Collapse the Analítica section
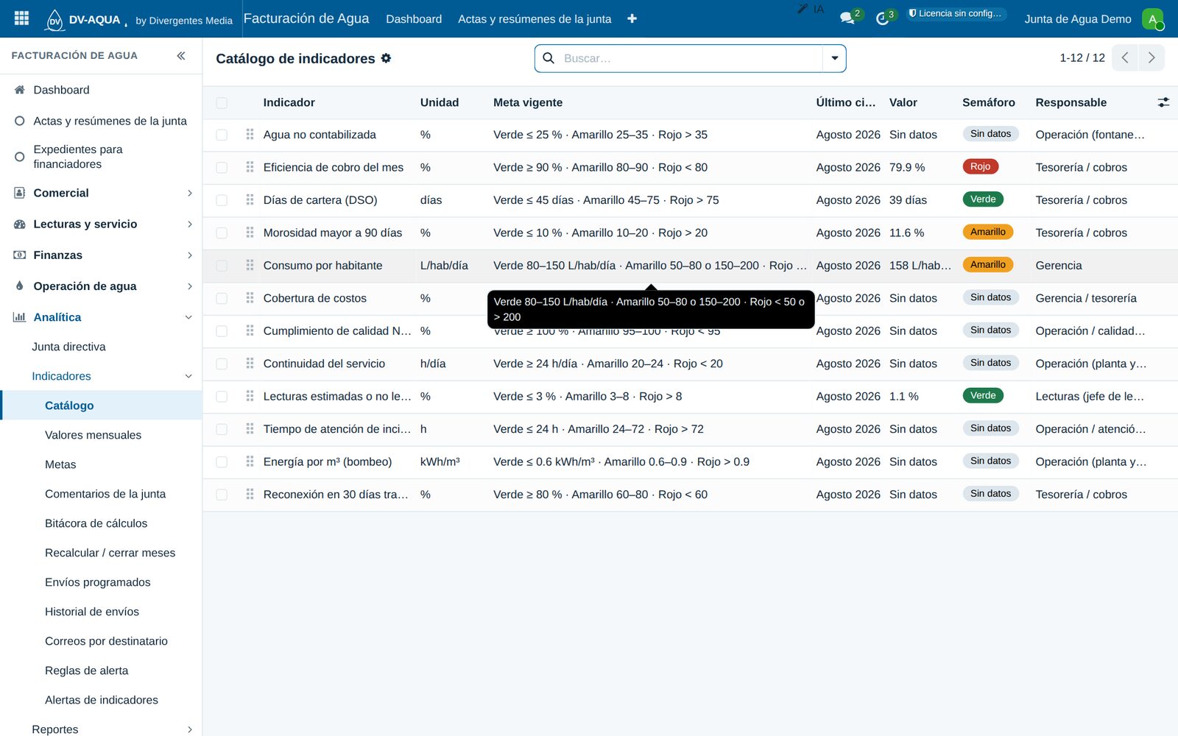 101,317
